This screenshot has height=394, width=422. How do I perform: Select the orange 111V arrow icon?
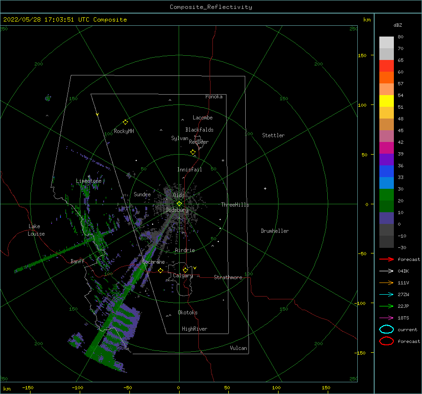pos(386,282)
